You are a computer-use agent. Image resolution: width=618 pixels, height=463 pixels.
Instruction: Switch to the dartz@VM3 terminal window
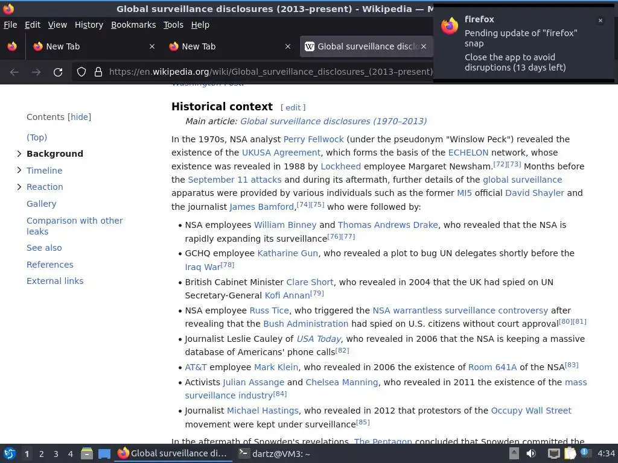tap(275, 454)
